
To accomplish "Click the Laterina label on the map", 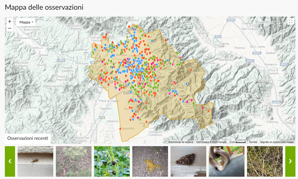I will coord(82,50).
